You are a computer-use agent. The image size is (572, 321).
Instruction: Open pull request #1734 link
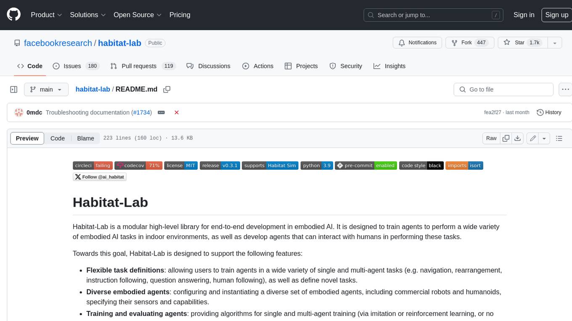point(142,113)
